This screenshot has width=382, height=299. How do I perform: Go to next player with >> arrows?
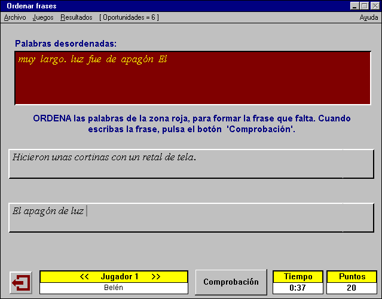click(x=155, y=277)
